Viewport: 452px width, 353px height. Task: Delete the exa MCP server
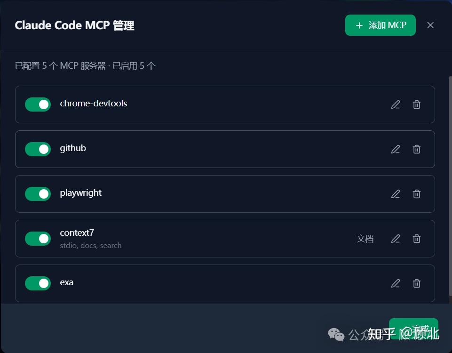coord(417,283)
